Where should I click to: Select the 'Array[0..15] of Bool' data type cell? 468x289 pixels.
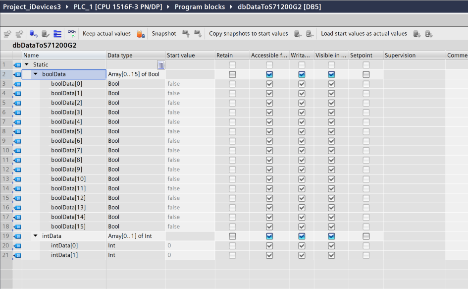point(136,74)
